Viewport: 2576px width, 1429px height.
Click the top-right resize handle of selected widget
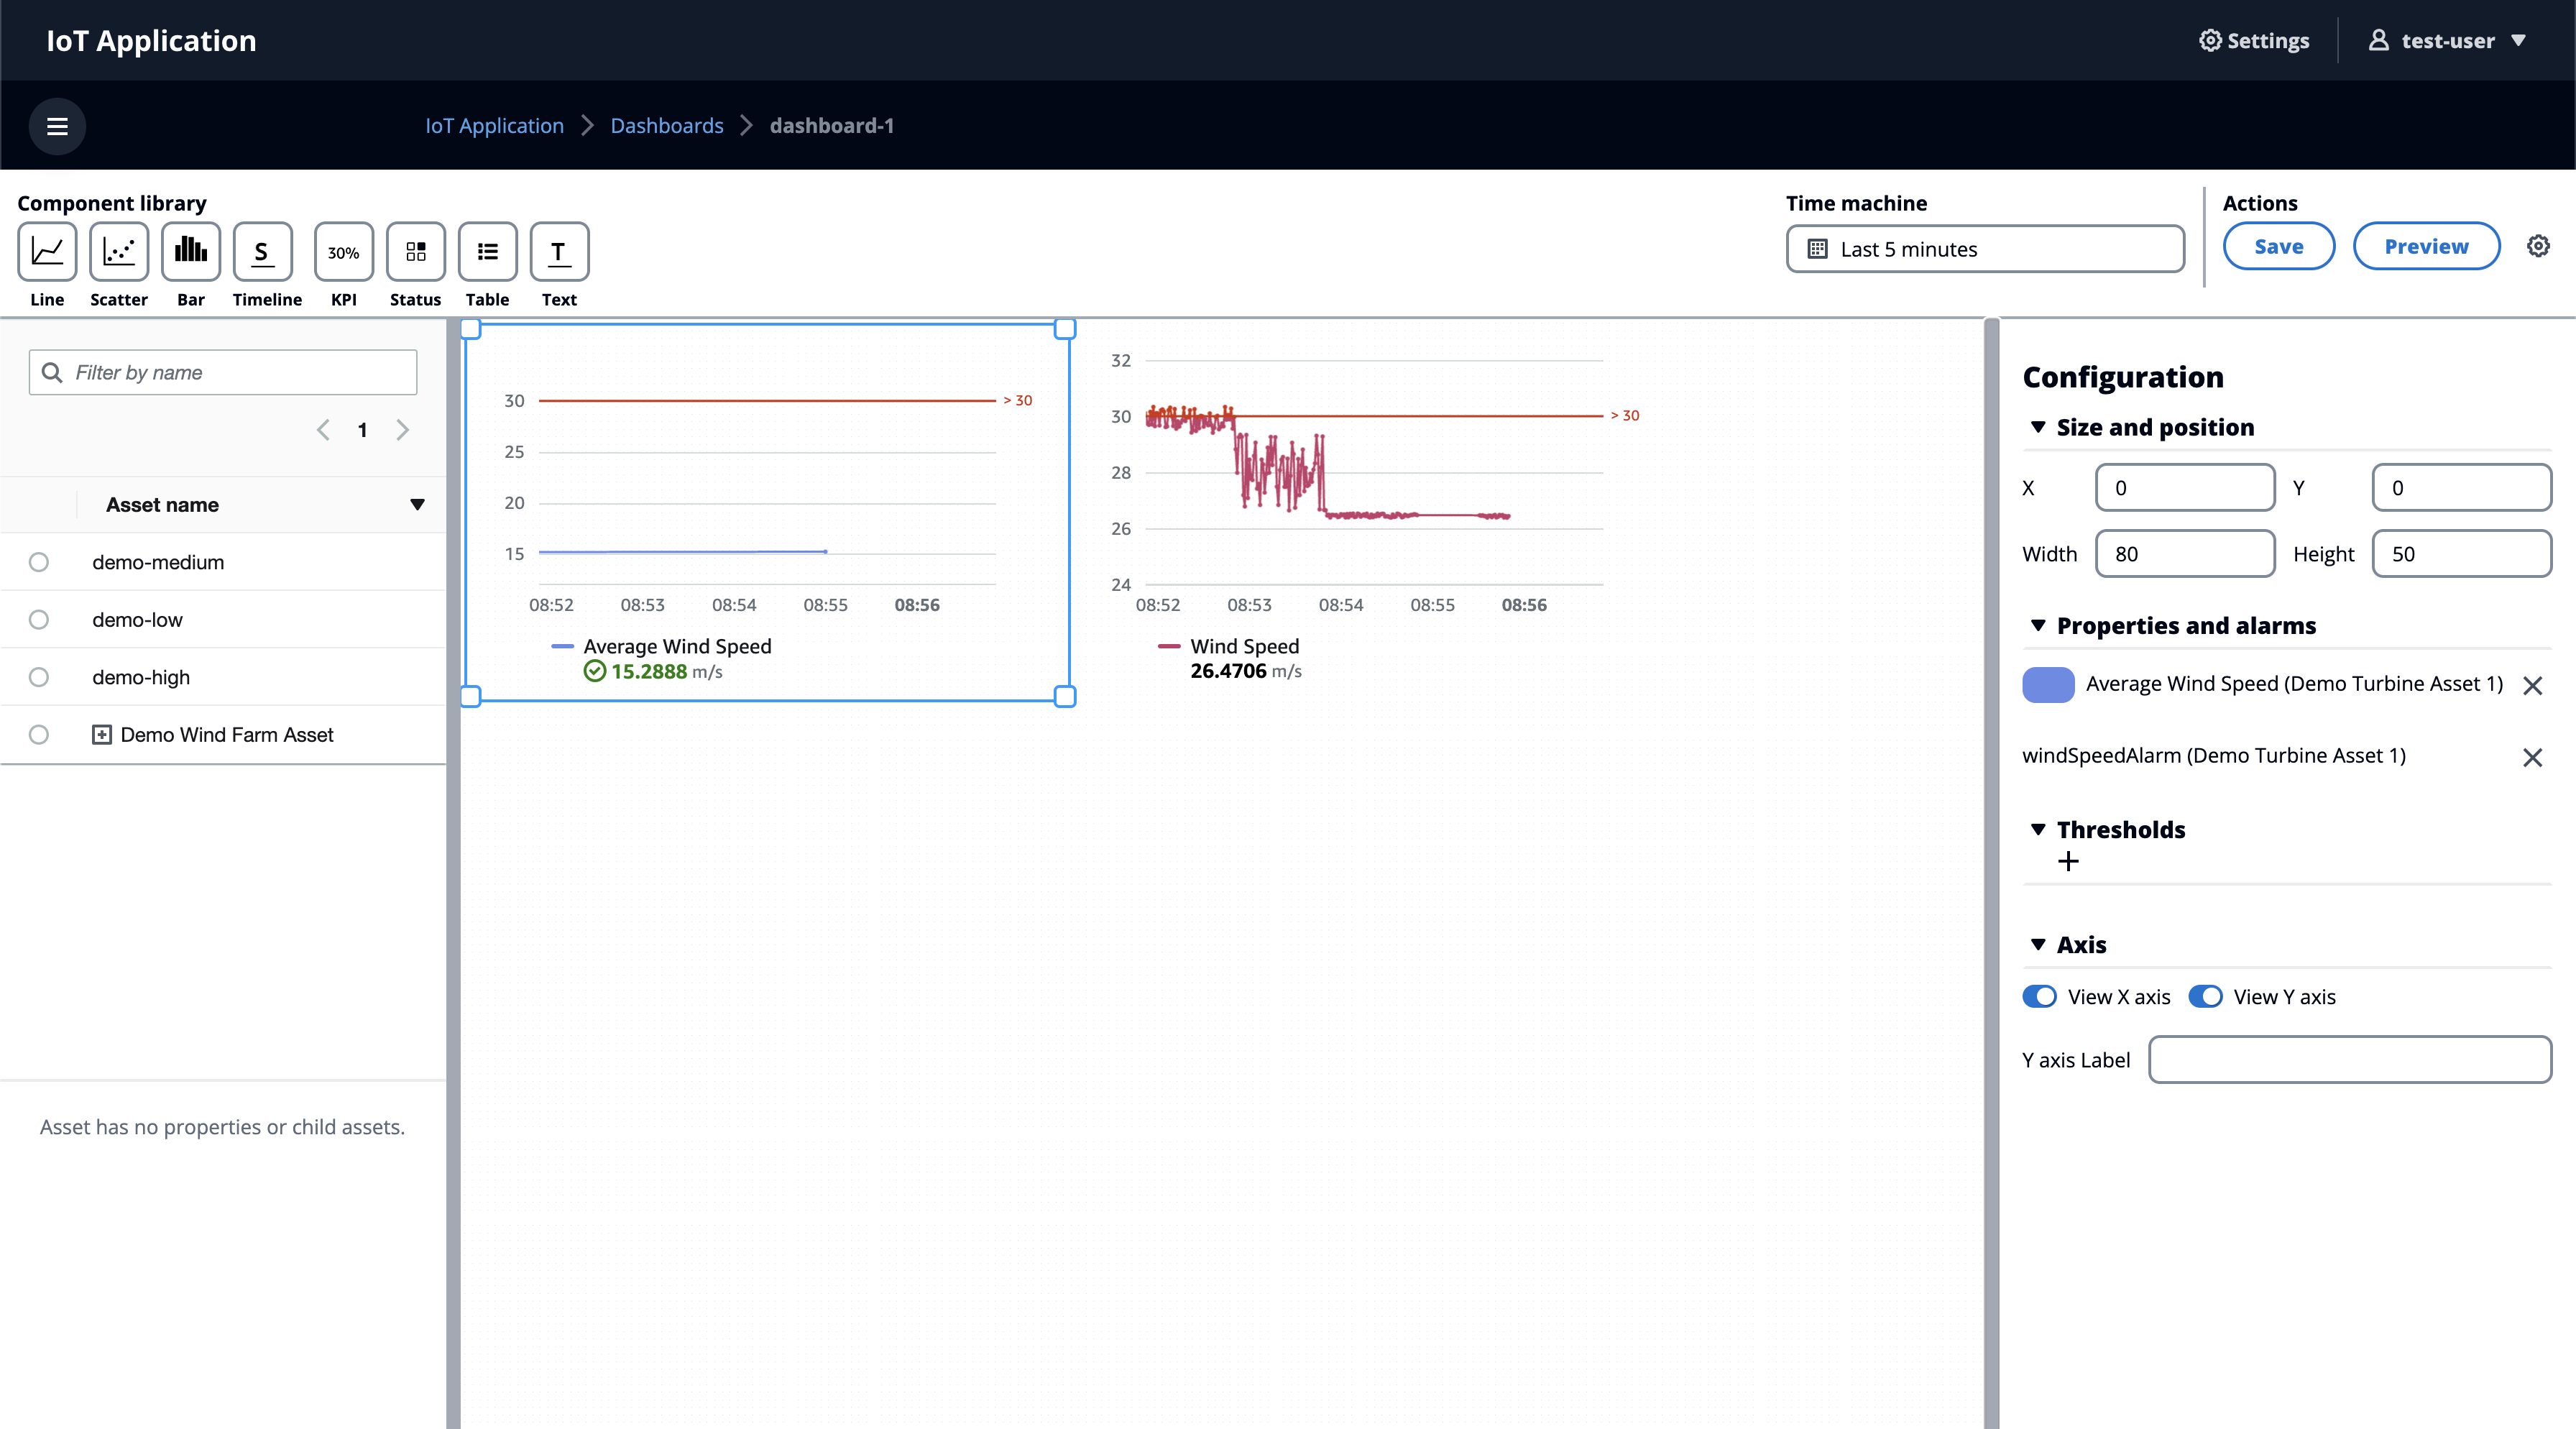pos(1065,329)
